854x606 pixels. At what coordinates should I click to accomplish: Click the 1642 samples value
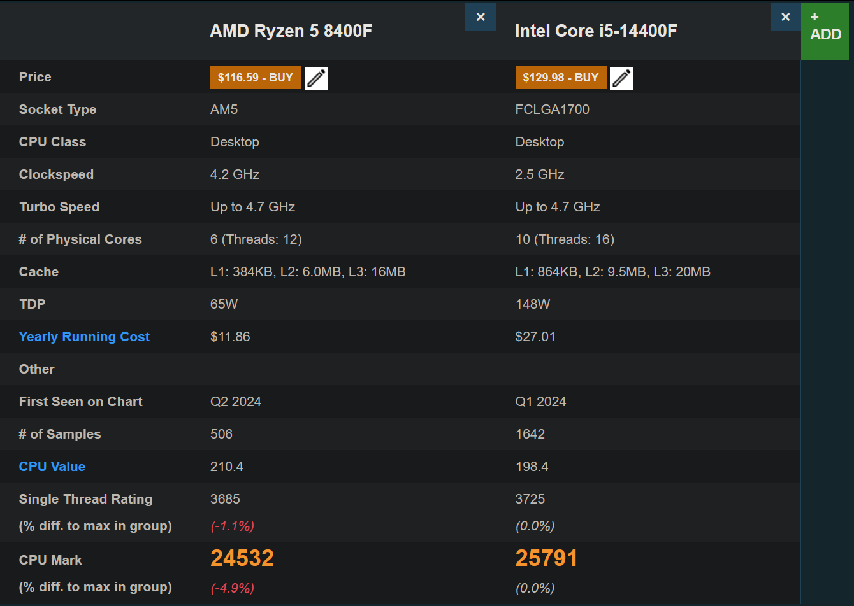[x=530, y=434]
